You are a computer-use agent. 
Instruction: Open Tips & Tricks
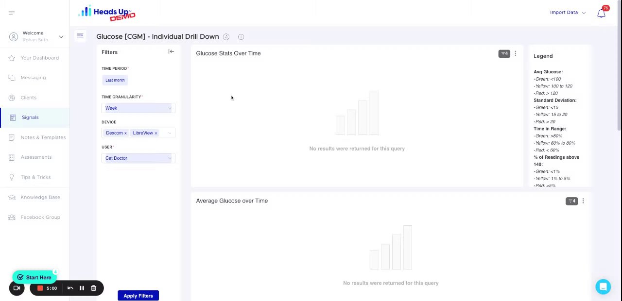click(x=35, y=177)
